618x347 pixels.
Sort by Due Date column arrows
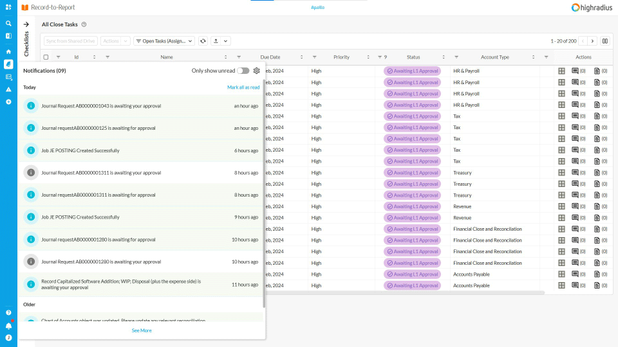click(x=301, y=57)
